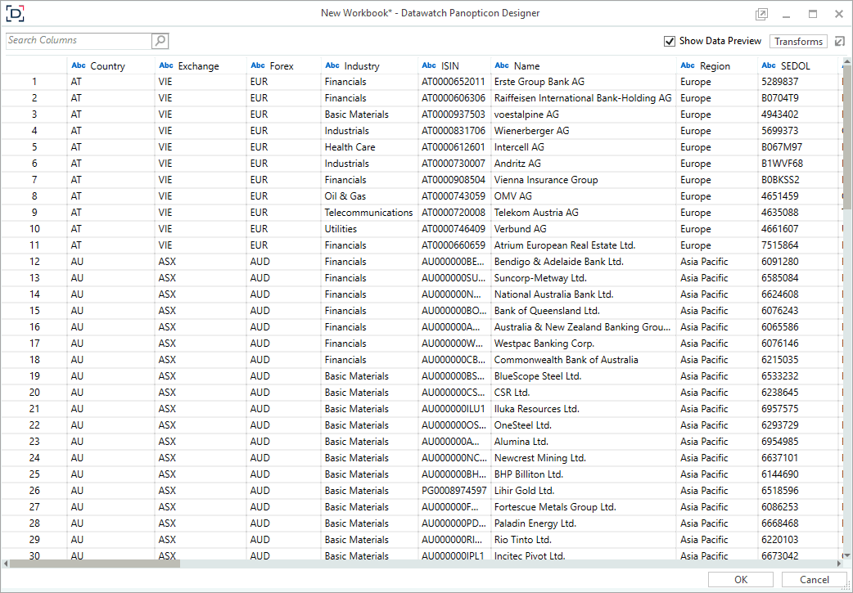Click the pop-out window icon in title bar

click(x=761, y=14)
